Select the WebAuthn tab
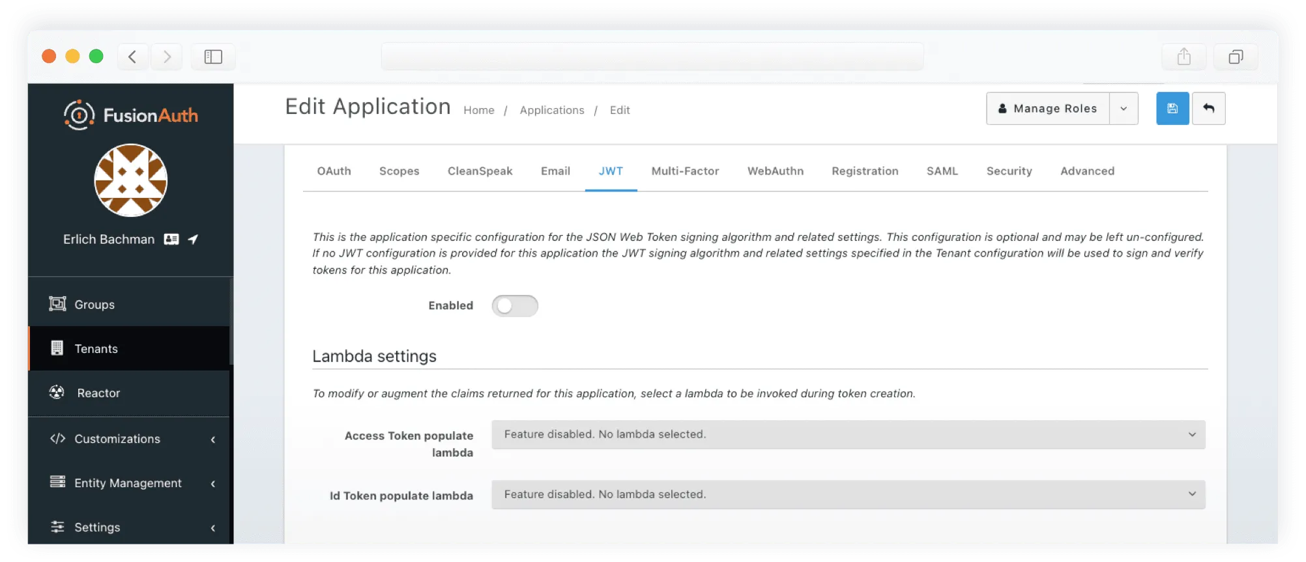 pos(776,171)
